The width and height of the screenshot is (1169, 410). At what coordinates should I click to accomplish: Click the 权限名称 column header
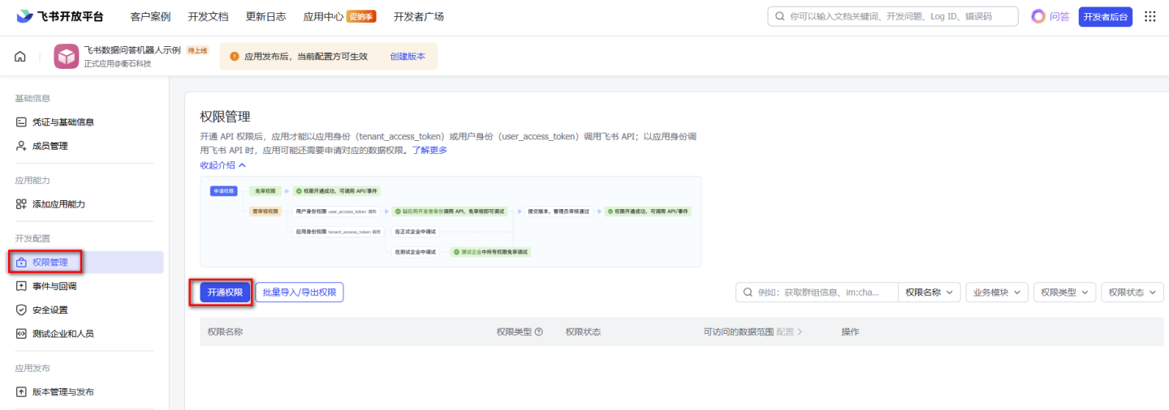tap(225, 332)
